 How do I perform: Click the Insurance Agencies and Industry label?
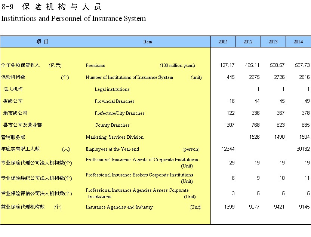pyautogui.click(x=119, y=207)
